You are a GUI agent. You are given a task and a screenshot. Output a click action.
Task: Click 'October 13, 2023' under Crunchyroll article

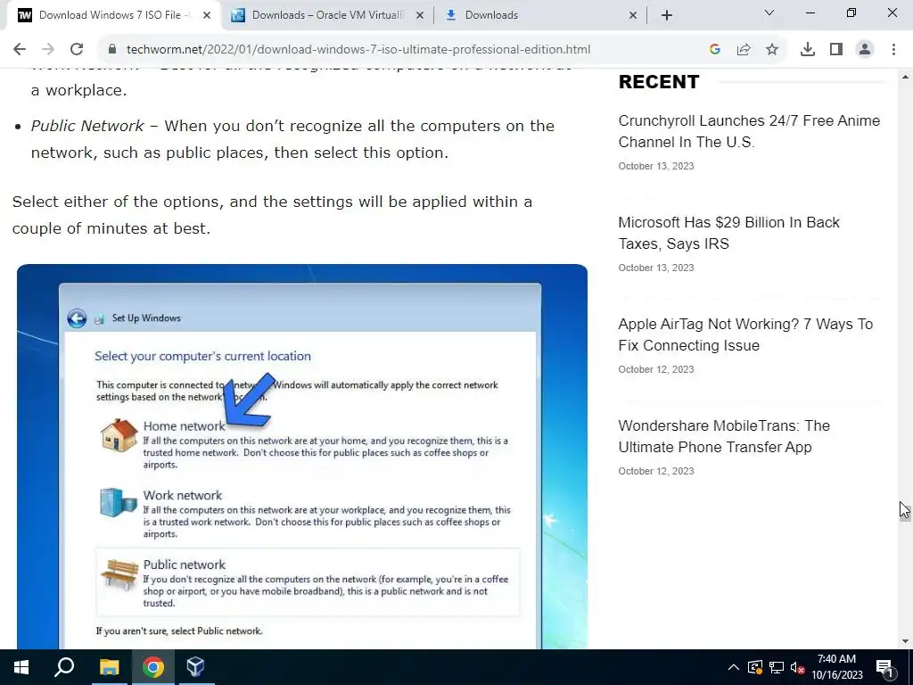click(656, 166)
